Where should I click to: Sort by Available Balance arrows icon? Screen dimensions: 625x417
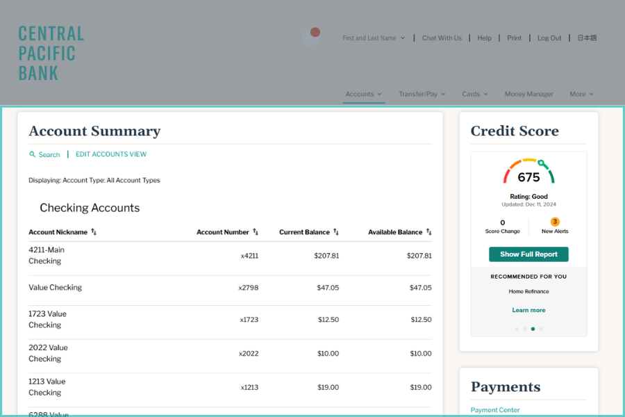(429, 232)
